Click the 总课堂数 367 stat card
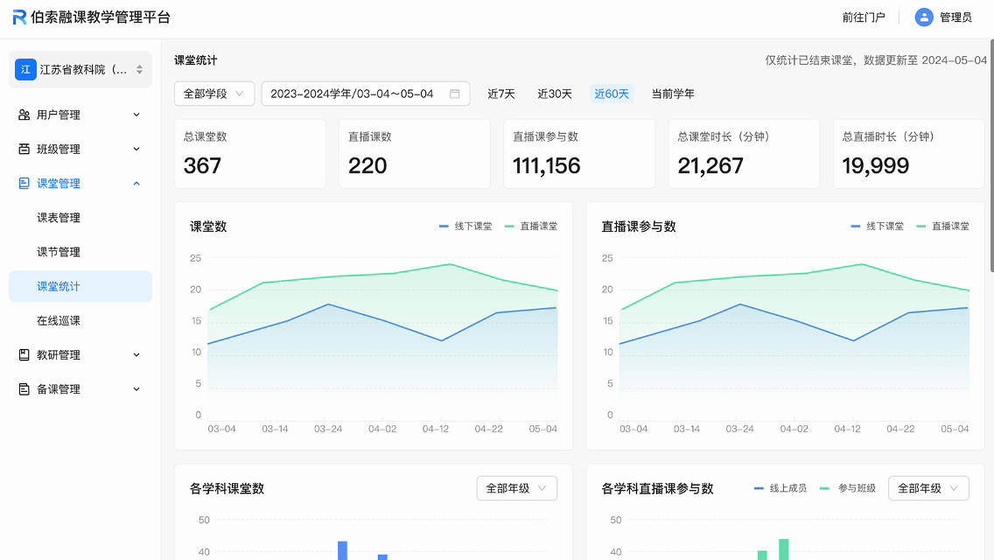This screenshot has height=560, width=994. (x=249, y=153)
